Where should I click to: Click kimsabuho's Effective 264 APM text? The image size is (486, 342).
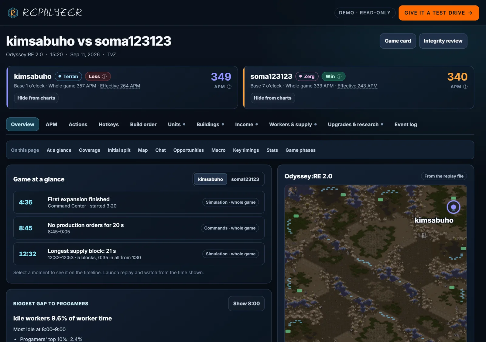pyautogui.click(x=120, y=86)
